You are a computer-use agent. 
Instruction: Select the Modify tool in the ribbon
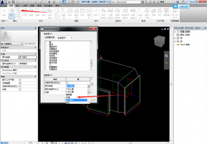[4, 12]
